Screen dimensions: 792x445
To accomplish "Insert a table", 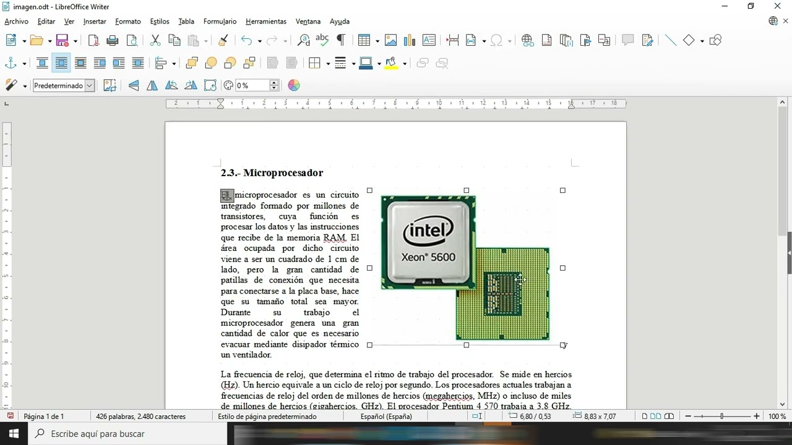I will click(x=364, y=40).
